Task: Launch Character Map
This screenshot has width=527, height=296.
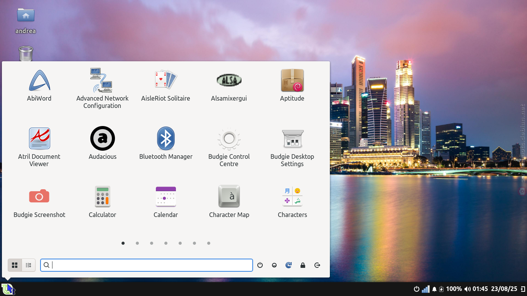Action: tap(229, 202)
